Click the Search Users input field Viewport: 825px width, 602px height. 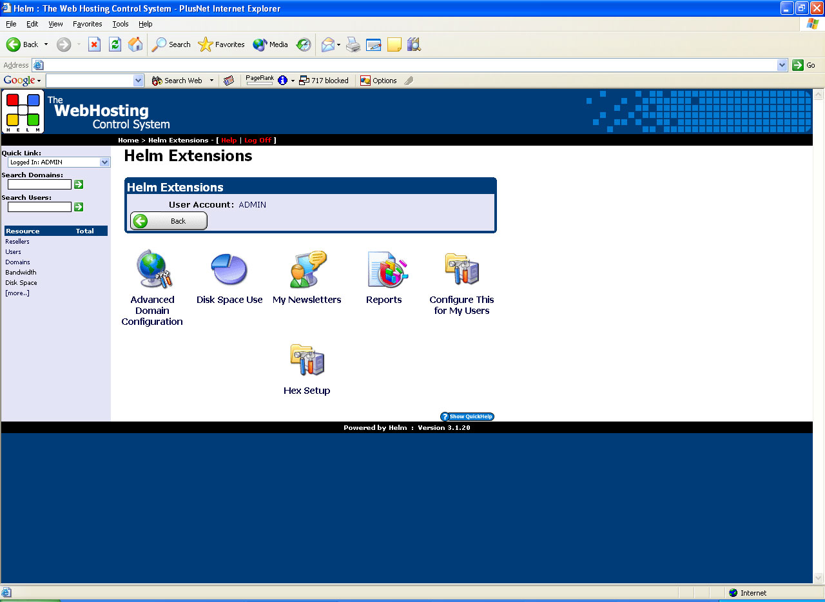coord(39,207)
